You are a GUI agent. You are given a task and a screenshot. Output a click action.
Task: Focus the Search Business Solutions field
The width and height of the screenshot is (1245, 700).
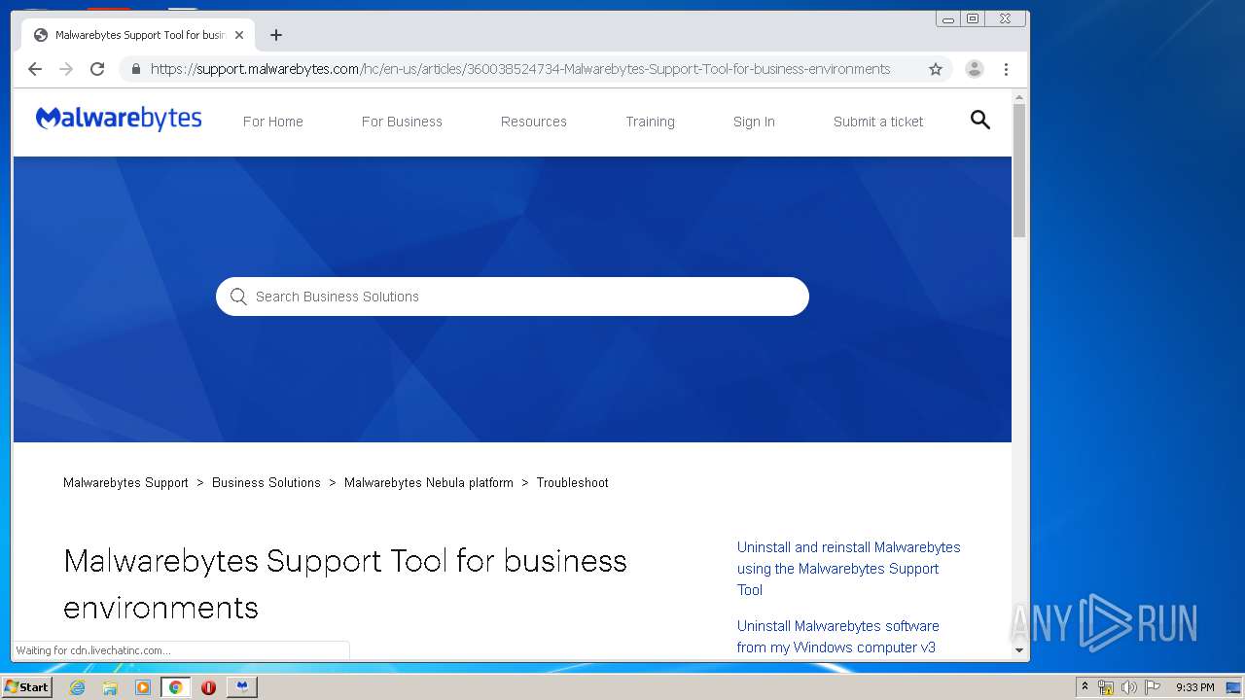coord(513,297)
